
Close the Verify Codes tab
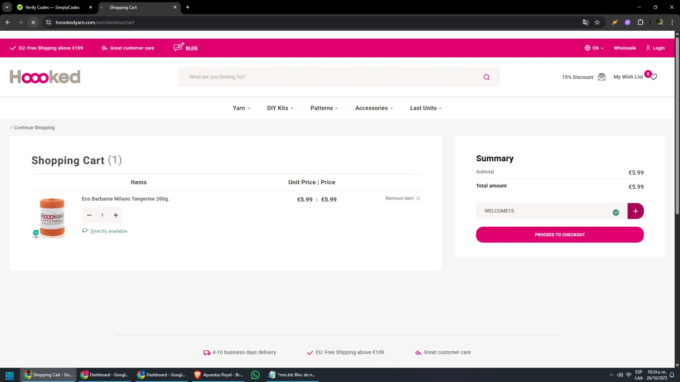coord(91,7)
